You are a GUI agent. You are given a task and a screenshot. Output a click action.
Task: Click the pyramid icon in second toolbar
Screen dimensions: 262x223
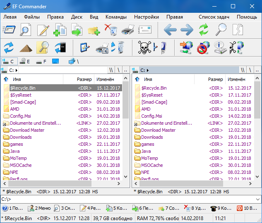pos(26,47)
